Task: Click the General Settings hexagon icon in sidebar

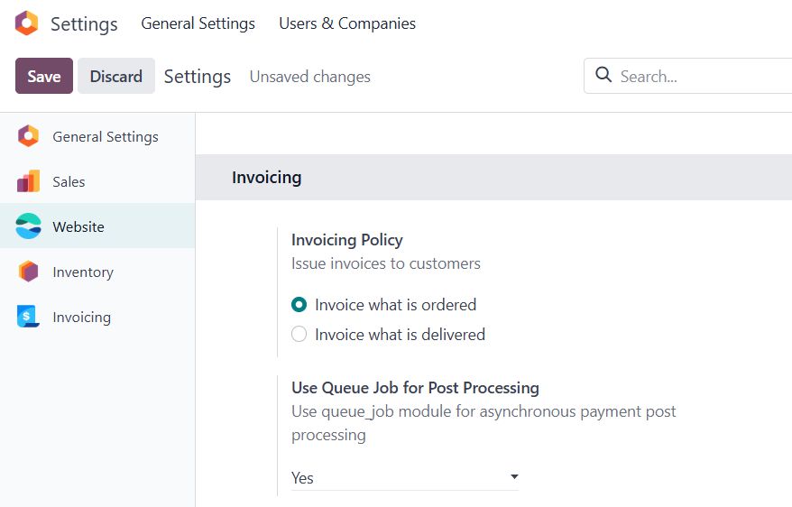Action: [x=28, y=136]
